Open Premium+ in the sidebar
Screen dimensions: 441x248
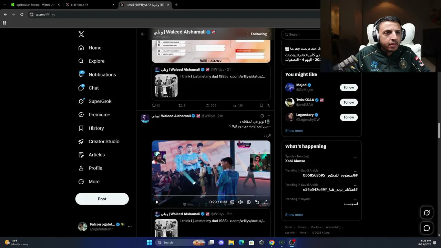click(x=94, y=114)
